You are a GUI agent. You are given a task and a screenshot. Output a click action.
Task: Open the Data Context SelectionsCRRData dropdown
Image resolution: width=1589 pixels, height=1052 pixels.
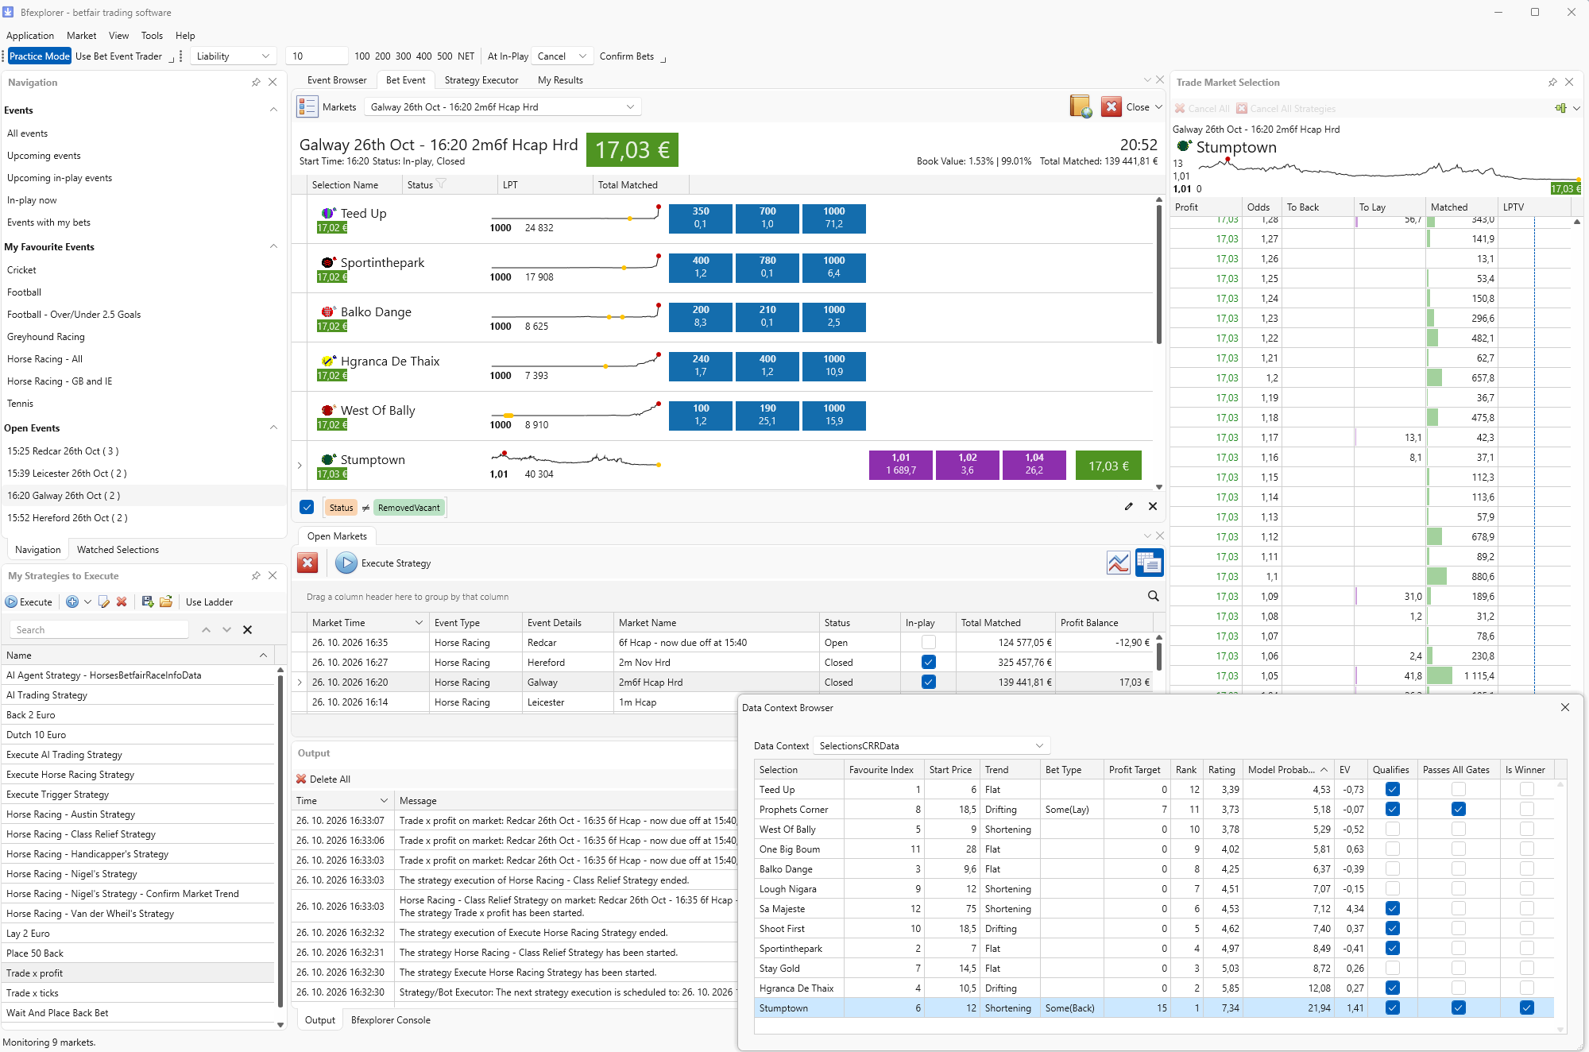(x=931, y=745)
